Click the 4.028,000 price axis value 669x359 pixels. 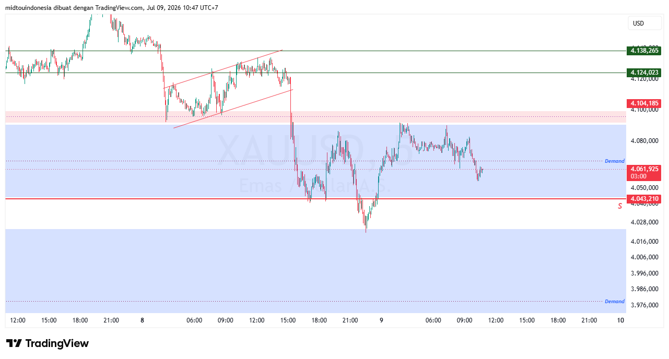click(644, 222)
